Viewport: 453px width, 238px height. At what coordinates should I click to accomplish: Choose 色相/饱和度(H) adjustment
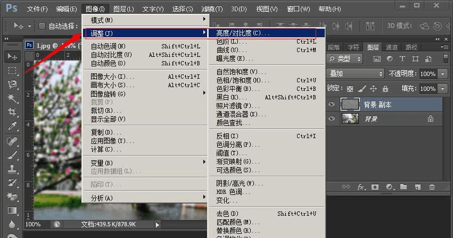pos(266,80)
